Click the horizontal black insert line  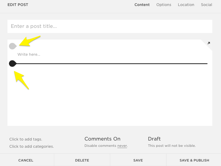pos(111,64)
